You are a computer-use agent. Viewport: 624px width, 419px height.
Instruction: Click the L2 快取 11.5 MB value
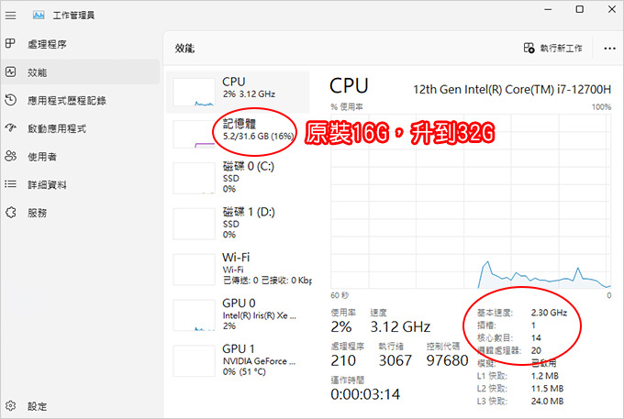tap(547, 389)
